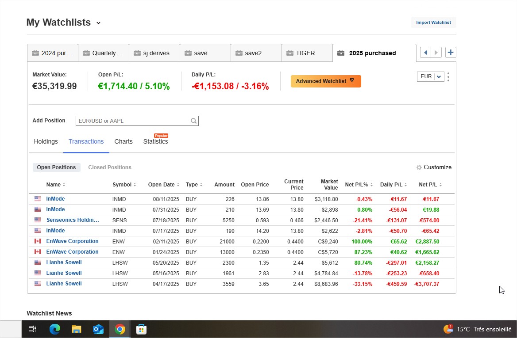Viewport: 517px width, 338px height.
Task: Open the vertical three-dot overflow menu
Action: 448,76
